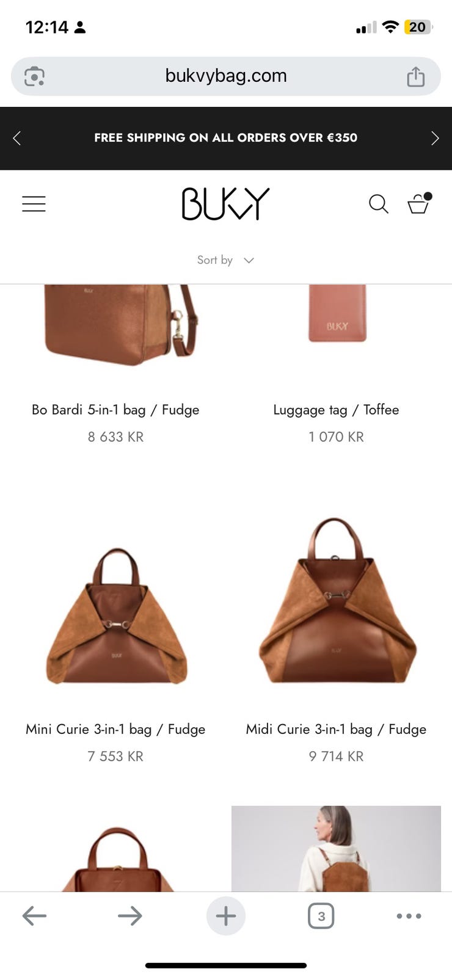The width and height of the screenshot is (452, 977).
Task: Tap the camera lens search icon
Action: point(34,76)
